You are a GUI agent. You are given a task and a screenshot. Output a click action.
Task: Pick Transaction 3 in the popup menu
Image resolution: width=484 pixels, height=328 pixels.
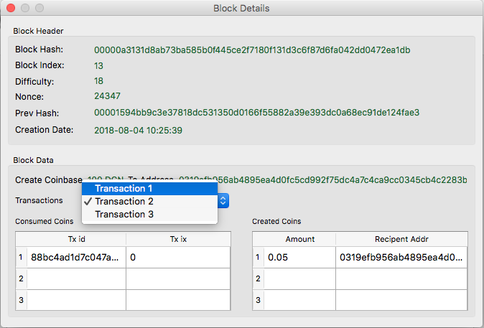149,215
